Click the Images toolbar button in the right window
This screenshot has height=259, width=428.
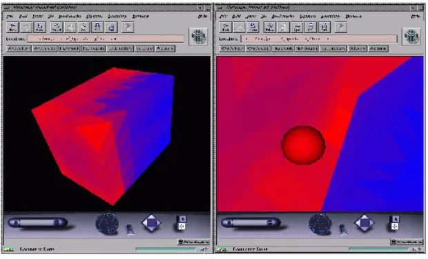(x=283, y=28)
